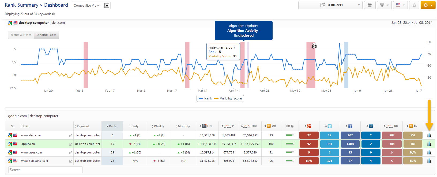Click the print report icon
Viewport: 437px width, 177px height.
370,5
